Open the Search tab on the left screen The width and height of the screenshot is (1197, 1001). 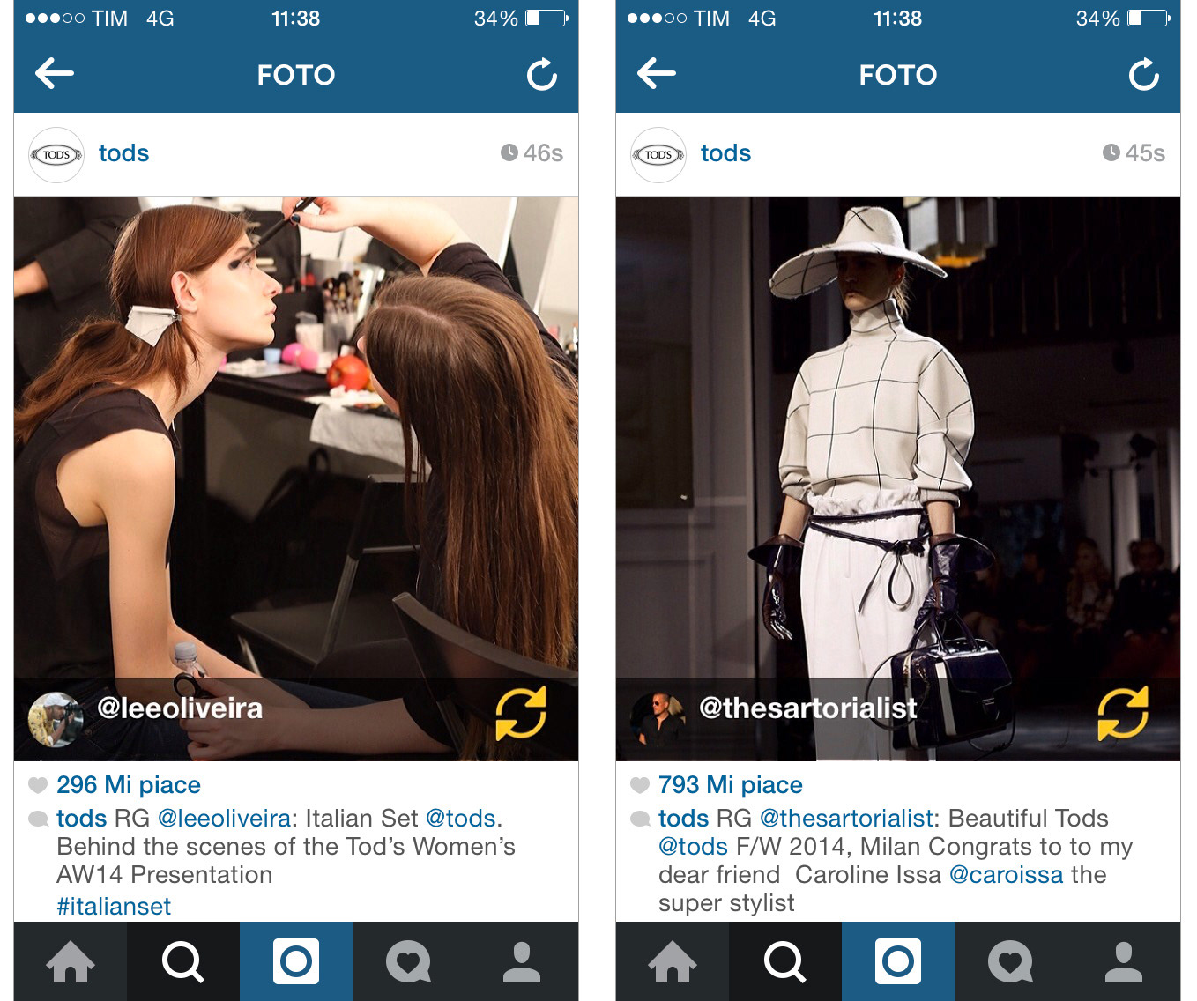pyautogui.click(x=183, y=961)
